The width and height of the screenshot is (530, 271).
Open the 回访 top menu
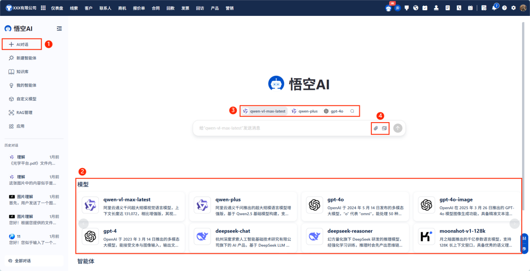click(200, 8)
